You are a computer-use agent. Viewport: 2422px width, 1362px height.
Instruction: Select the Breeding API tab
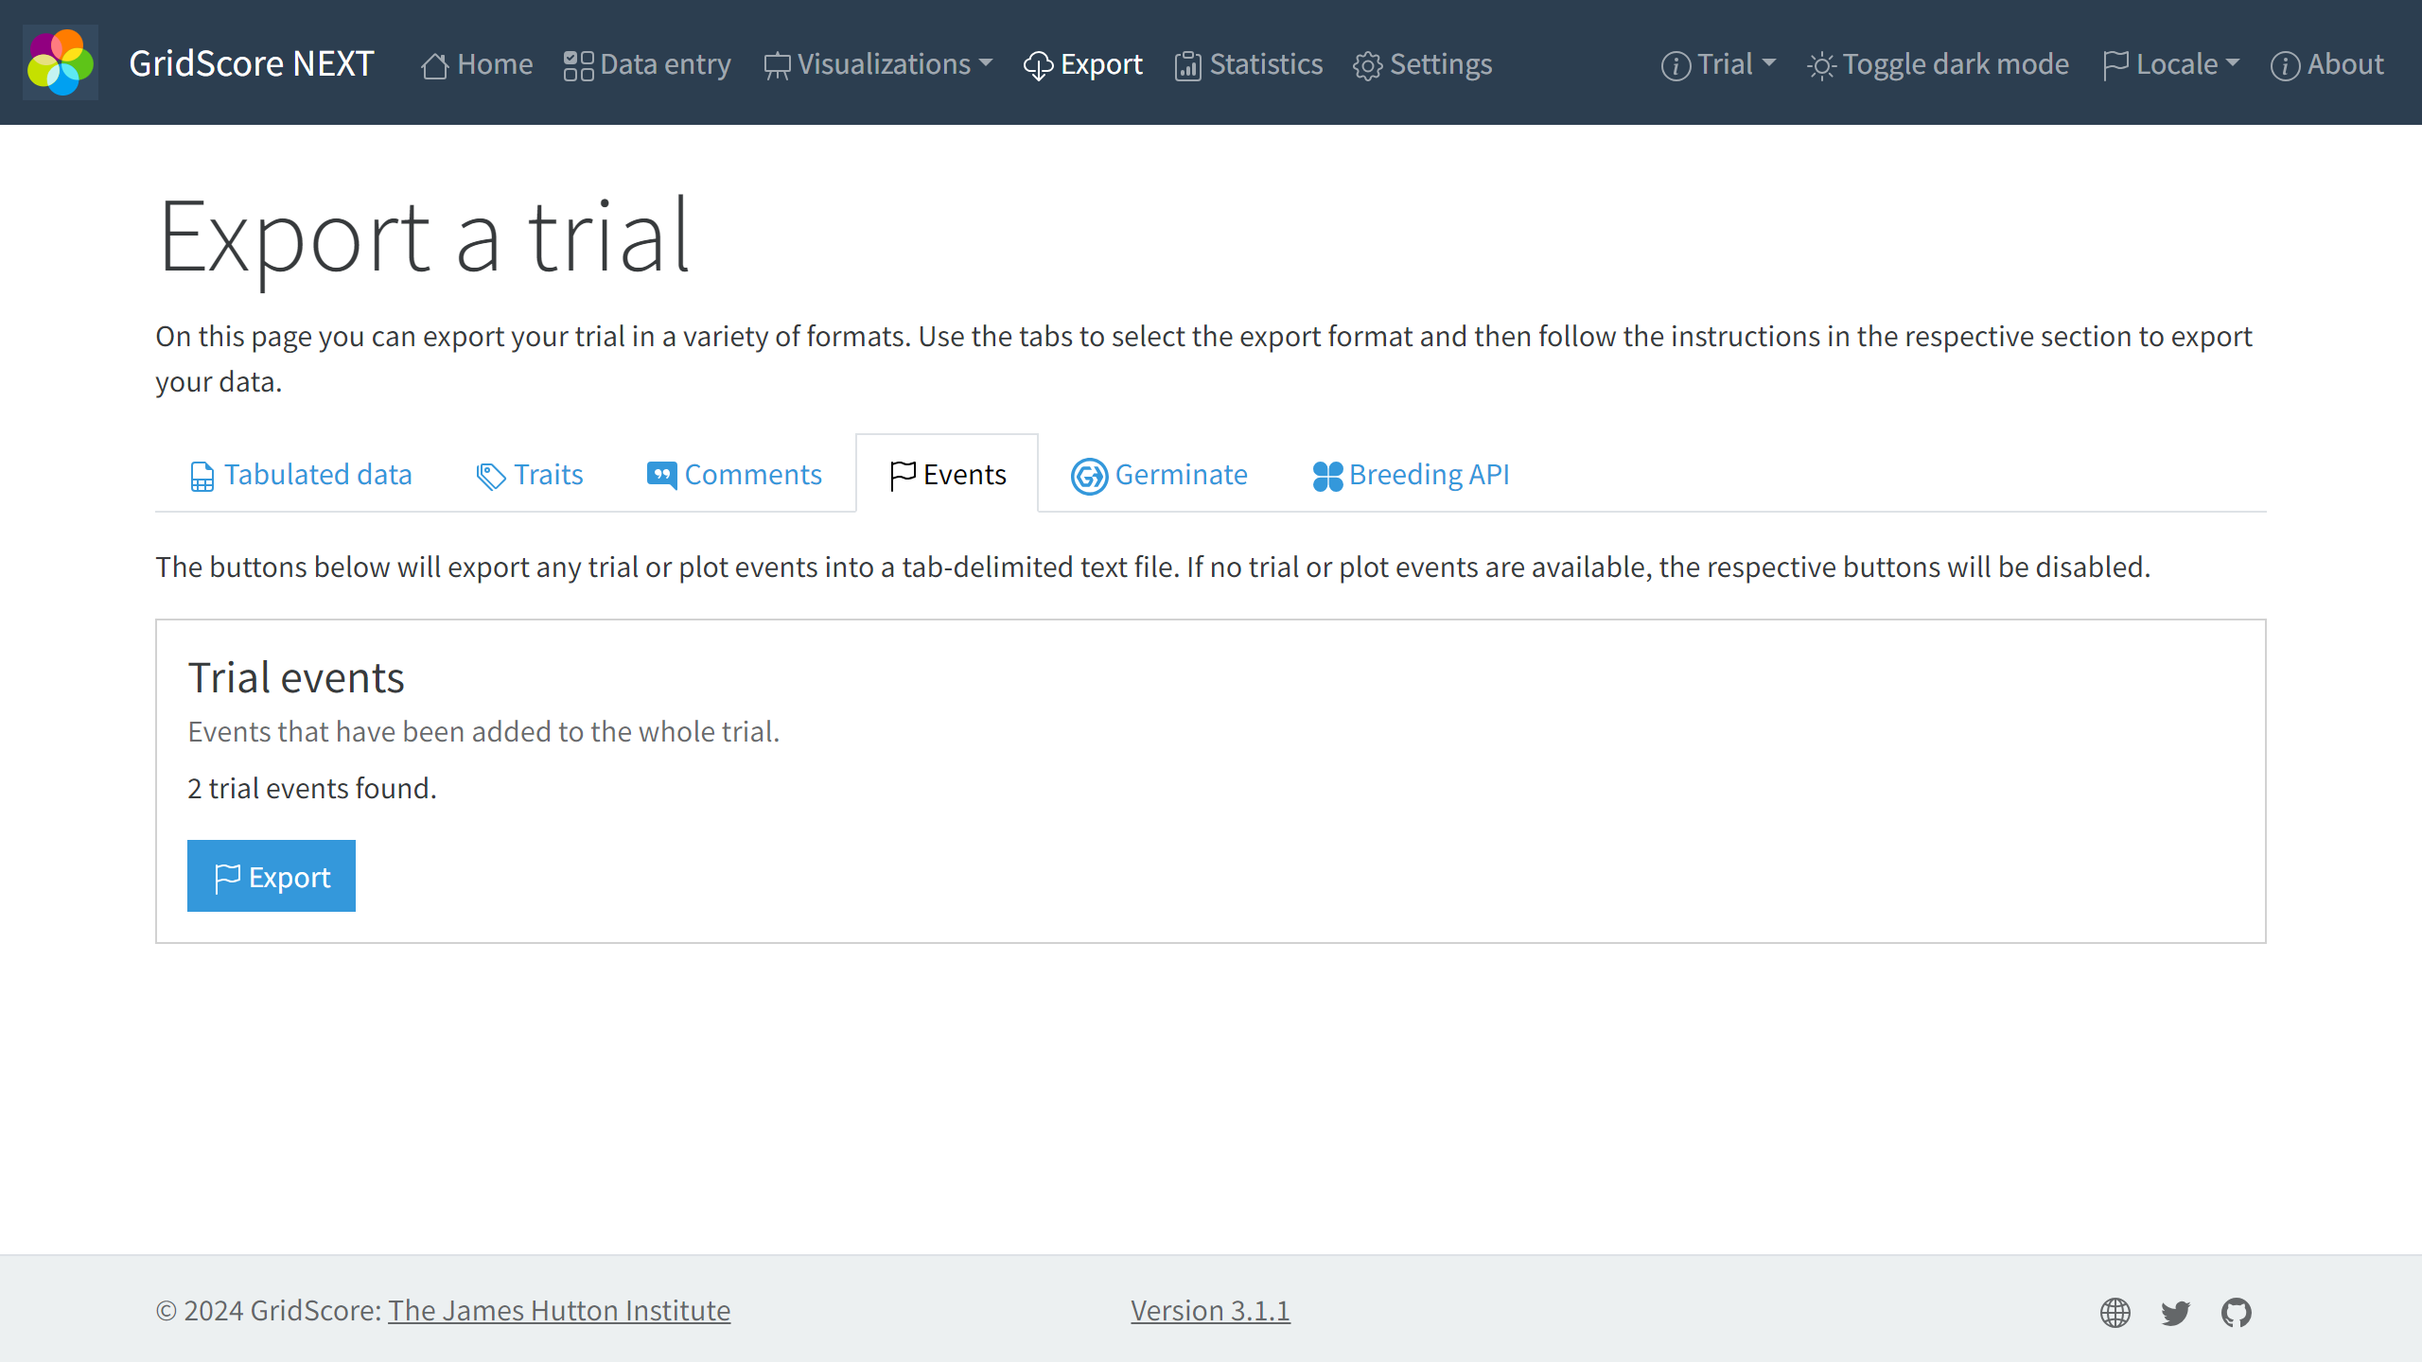click(x=1411, y=474)
